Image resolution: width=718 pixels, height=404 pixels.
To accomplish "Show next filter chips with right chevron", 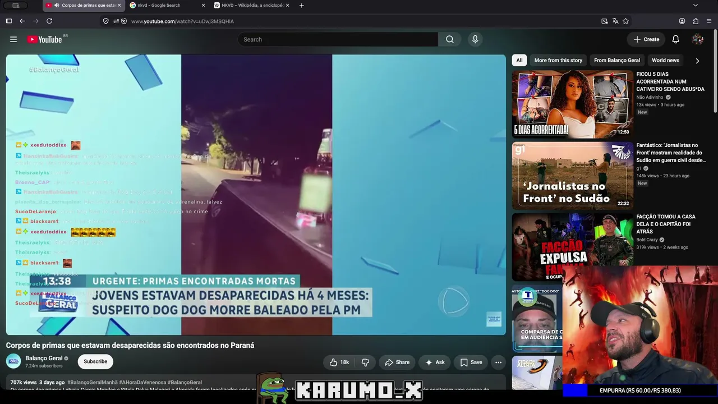I will pos(697,61).
